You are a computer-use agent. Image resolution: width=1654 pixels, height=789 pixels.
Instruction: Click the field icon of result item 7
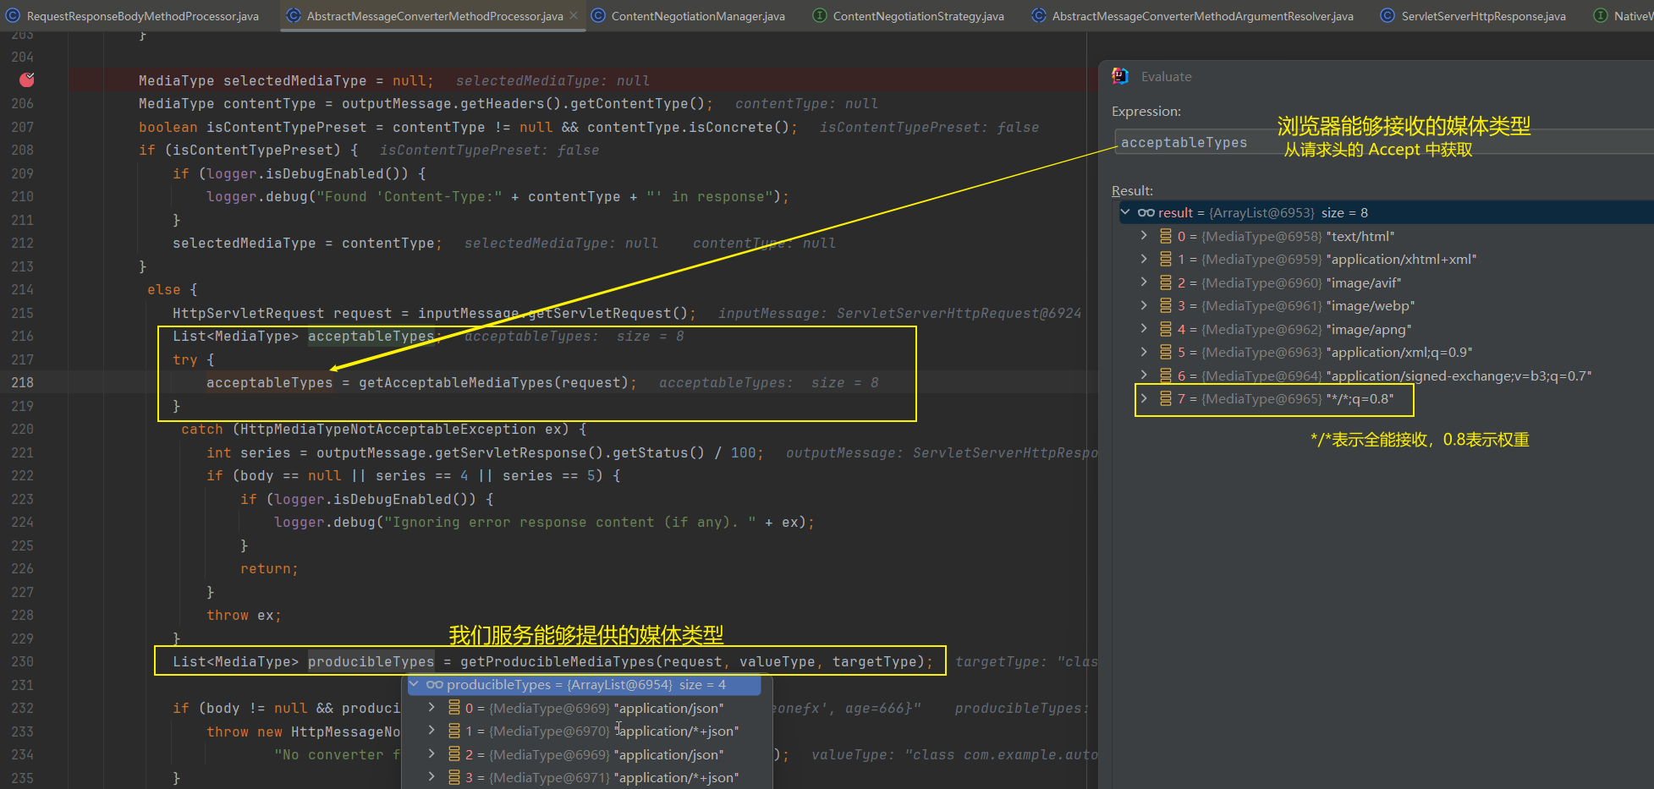tap(1166, 398)
